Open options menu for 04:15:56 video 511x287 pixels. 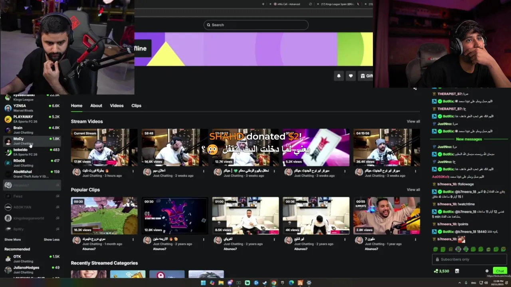[416, 171]
